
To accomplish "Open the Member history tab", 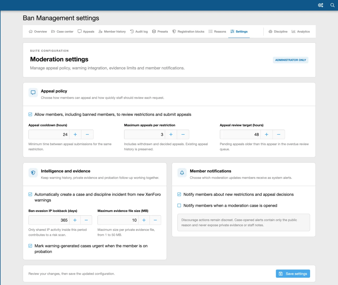I will (x=112, y=31).
